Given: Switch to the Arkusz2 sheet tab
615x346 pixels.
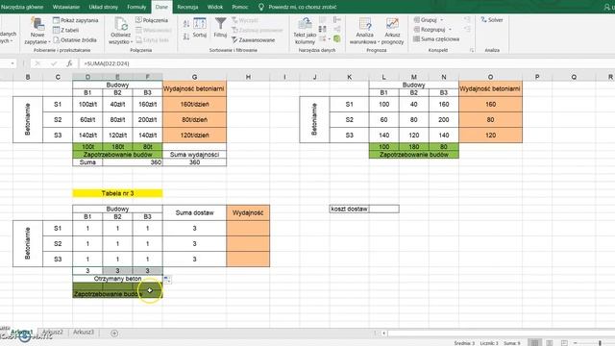Looking at the screenshot, I should click(x=53, y=333).
